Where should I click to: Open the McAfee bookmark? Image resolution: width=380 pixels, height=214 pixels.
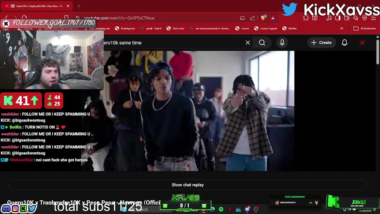coord(289,29)
